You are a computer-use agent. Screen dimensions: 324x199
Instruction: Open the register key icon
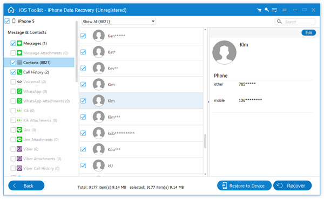[267, 10]
